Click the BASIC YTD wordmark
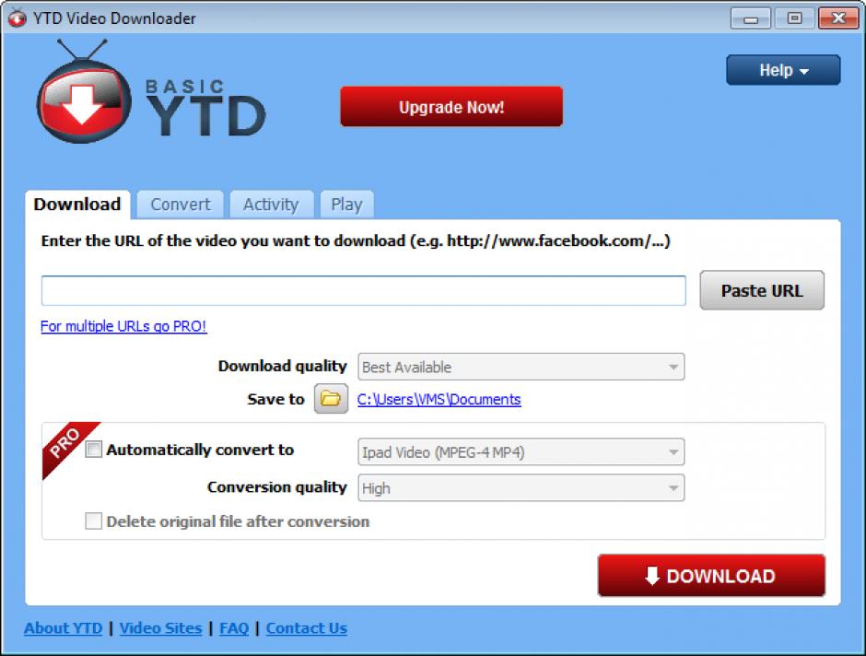The height and width of the screenshot is (656, 866). coord(205,108)
